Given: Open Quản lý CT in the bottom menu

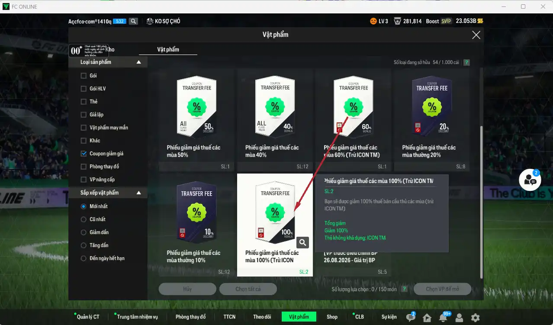Looking at the screenshot, I should pos(88,317).
